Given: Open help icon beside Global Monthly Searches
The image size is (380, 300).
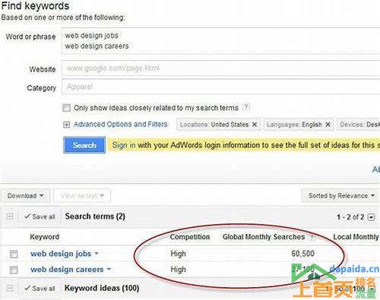Looking at the screenshot, I should tap(312, 237).
